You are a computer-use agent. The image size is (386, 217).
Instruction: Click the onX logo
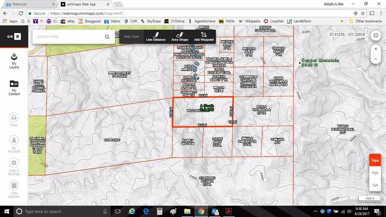pos(14,37)
